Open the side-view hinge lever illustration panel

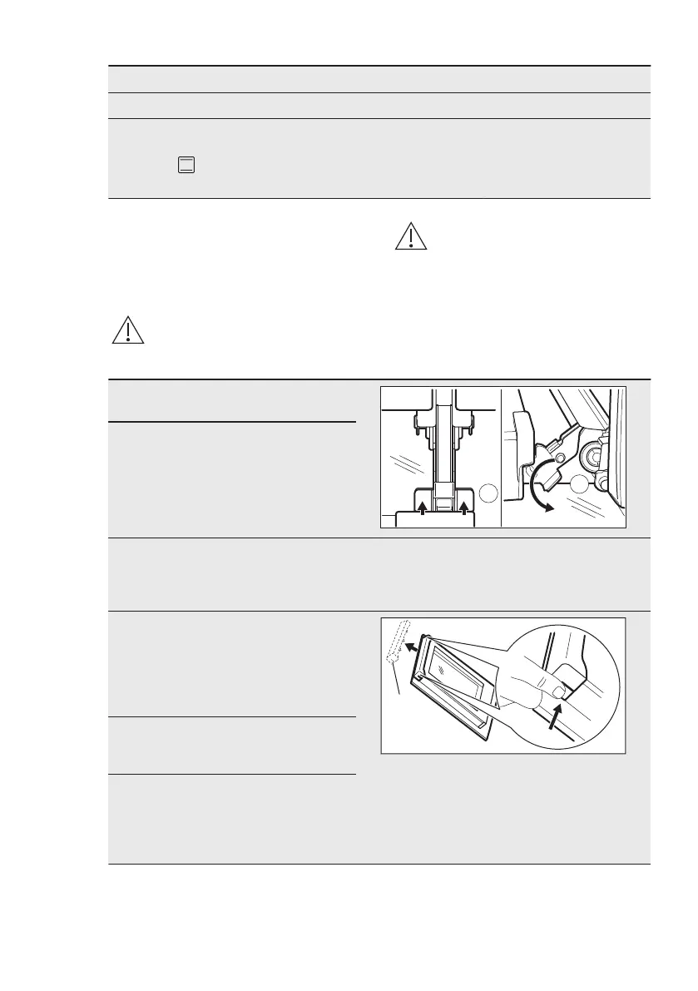point(564,457)
